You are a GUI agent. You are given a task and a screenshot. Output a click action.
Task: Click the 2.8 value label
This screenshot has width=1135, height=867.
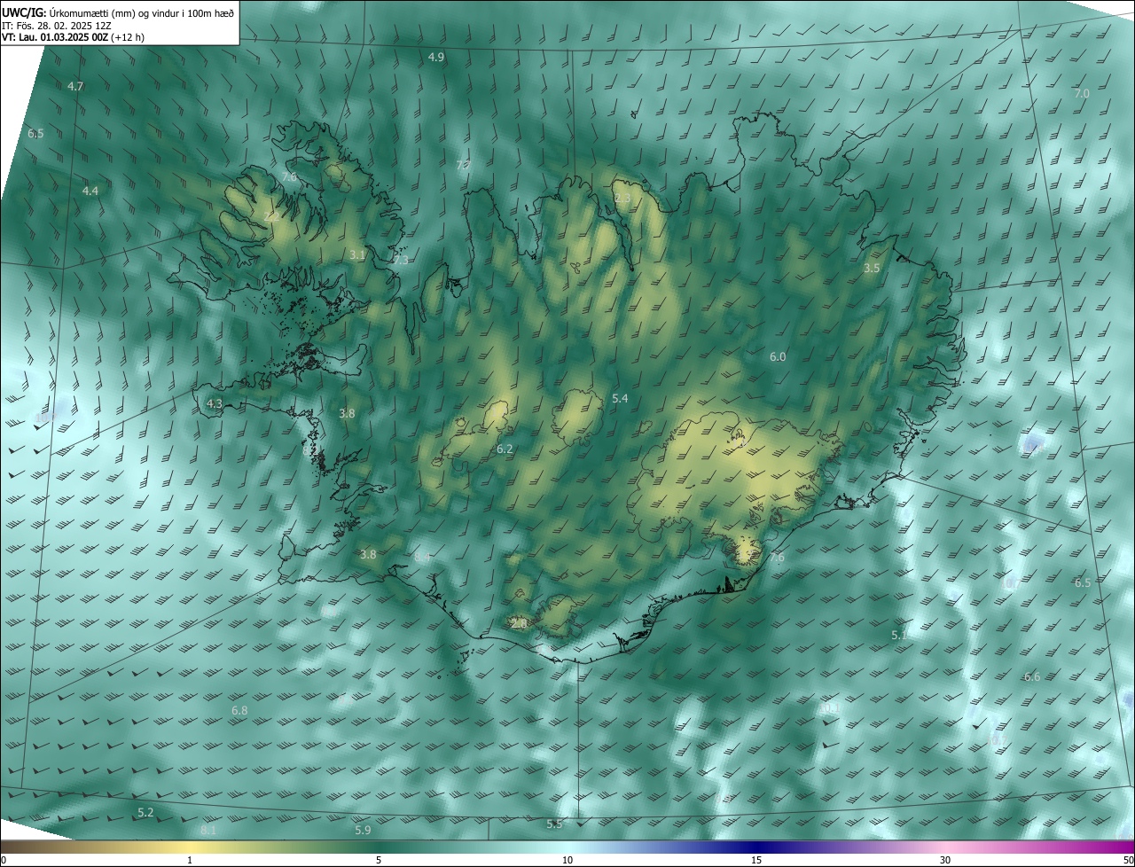(x=520, y=624)
